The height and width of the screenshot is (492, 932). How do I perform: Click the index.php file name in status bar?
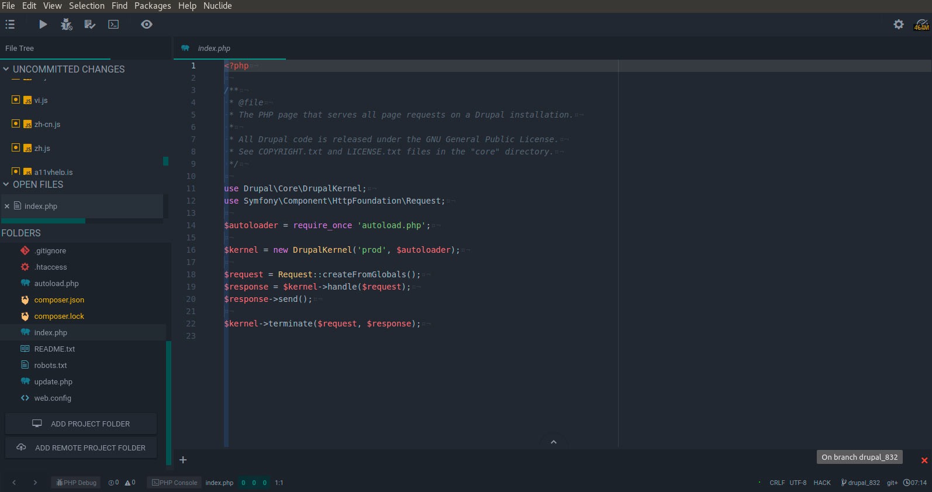click(x=219, y=483)
